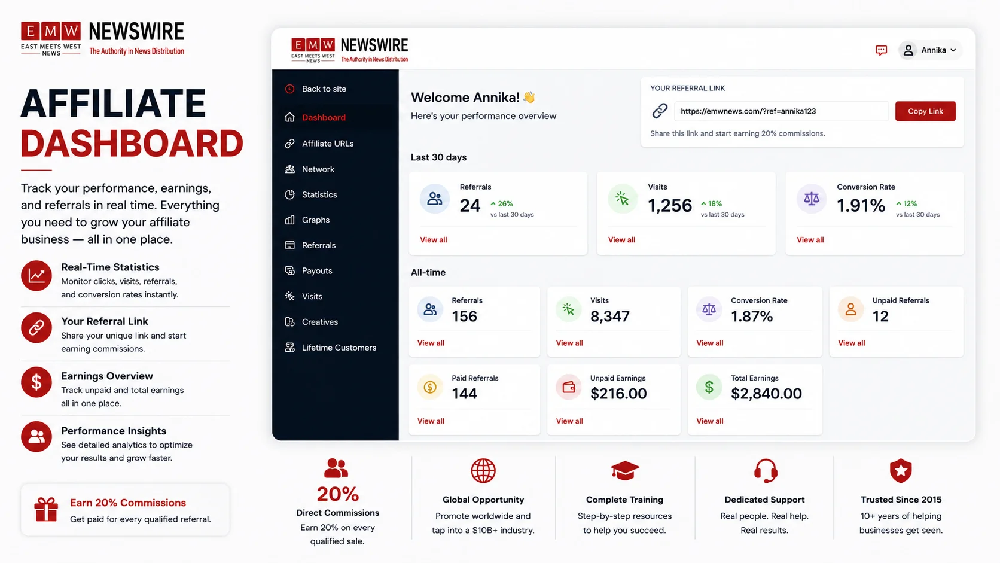The image size is (1000, 563).
Task: Click the gift icon beside Earn 20% Commissions
Action: click(46, 510)
